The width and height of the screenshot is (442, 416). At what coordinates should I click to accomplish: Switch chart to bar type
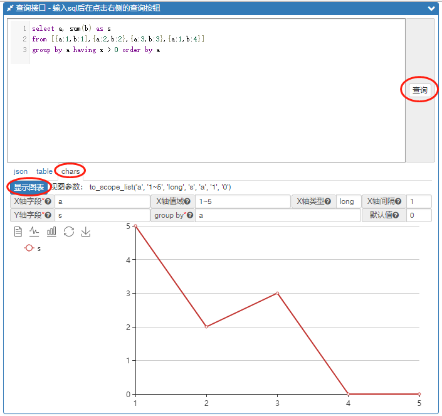click(x=51, y=232)
